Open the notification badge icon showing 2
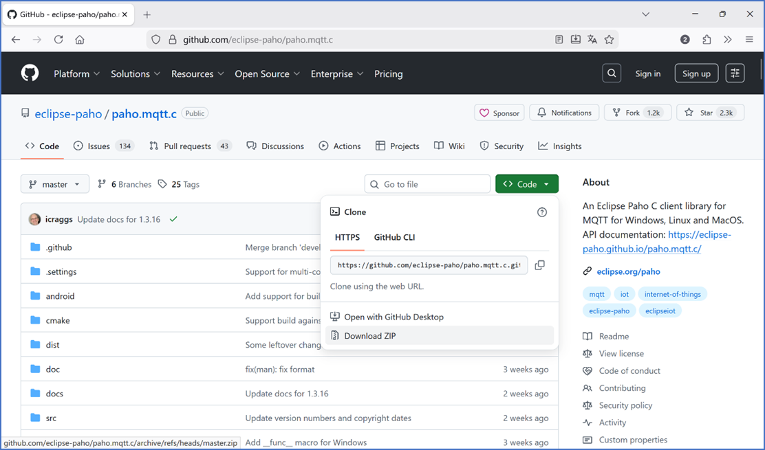Viewport: 765px width, 450px height. pos(685,39)
